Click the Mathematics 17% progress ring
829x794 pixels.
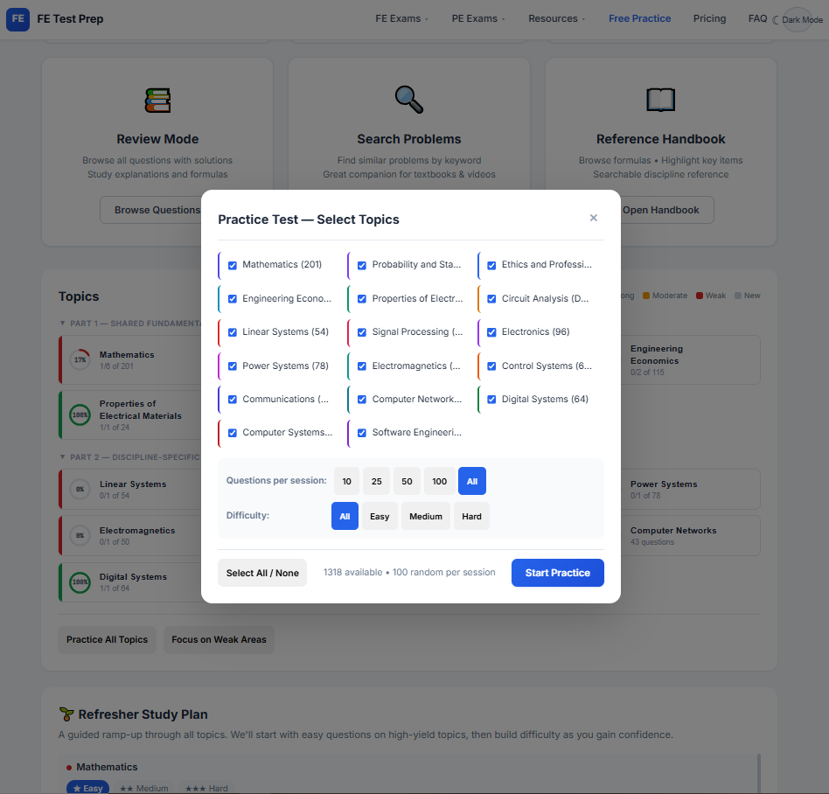coord(80,359)
